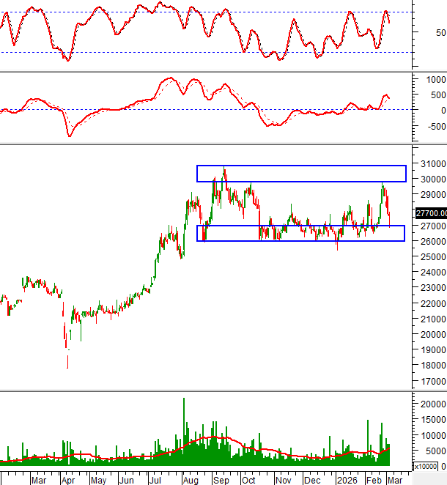The width and height of the screenshot is (447, 485).
Task: Click the Sep label on time axis
Action: (220, 480)
